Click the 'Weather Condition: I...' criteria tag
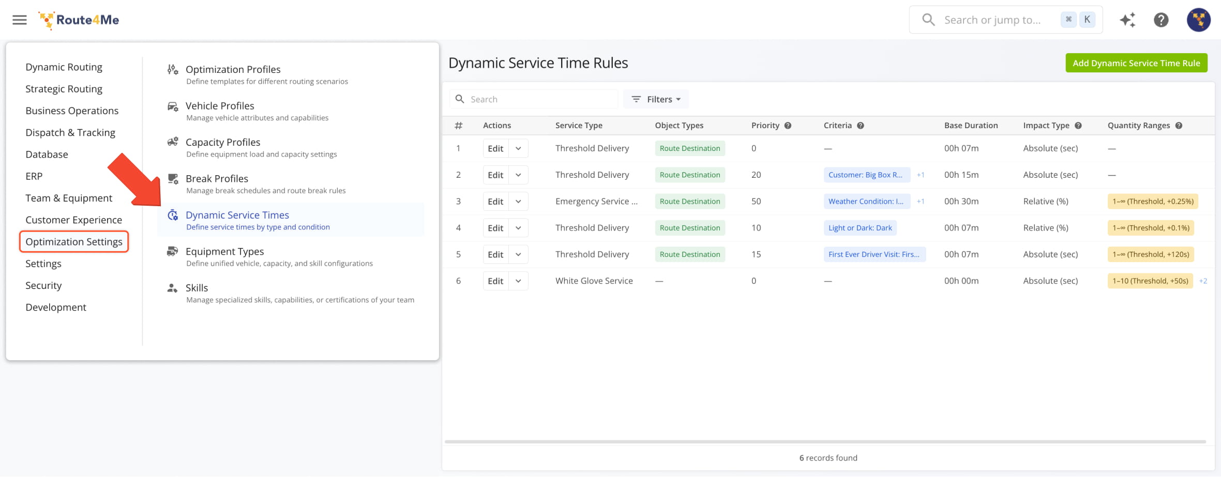 click(x=866, y=202)
